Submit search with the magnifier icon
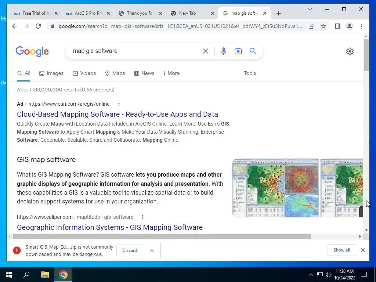376x282 pixels. [x=253, y=51]
